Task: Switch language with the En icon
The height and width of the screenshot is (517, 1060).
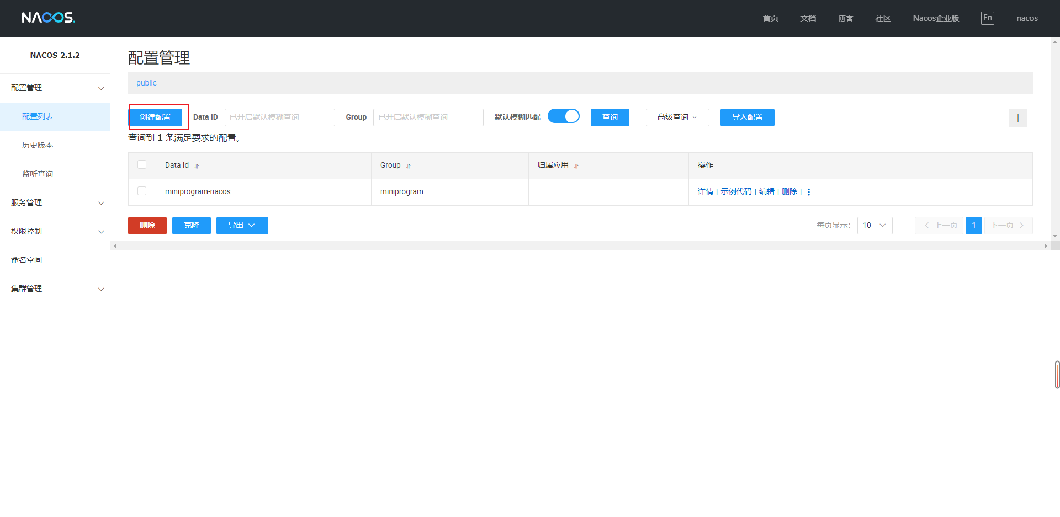Action: [x=987, y=18]
